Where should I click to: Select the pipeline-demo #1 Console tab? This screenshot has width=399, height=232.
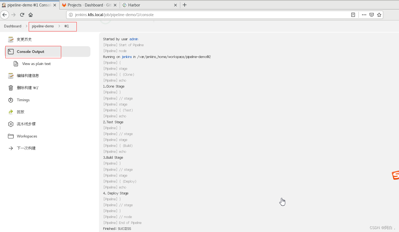tap(29, 5)
